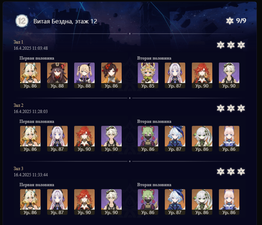Select the pink-haired level 86 portrait in Зал 2
Screen dimensions: 262x225
tap(229, 139)
